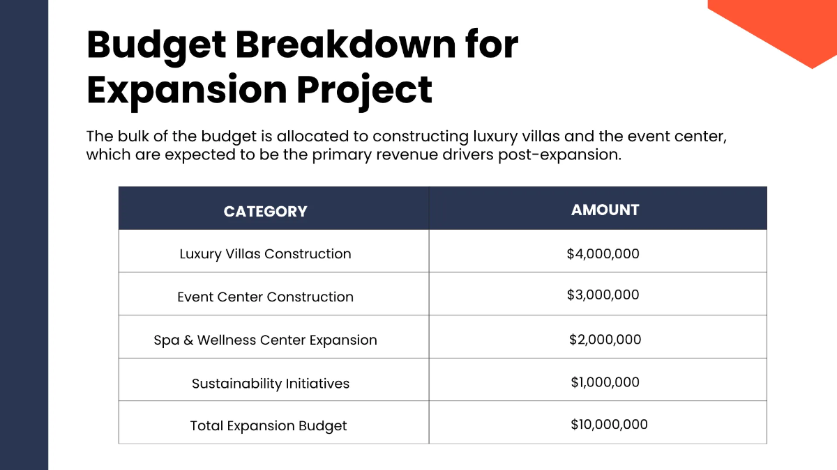Click the $10,000,000 total amount cell
Viewport: 837px width, 470px height.
pos(609,424)
